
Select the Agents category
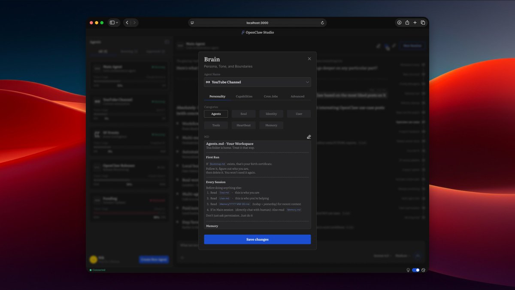pos(216,114)
